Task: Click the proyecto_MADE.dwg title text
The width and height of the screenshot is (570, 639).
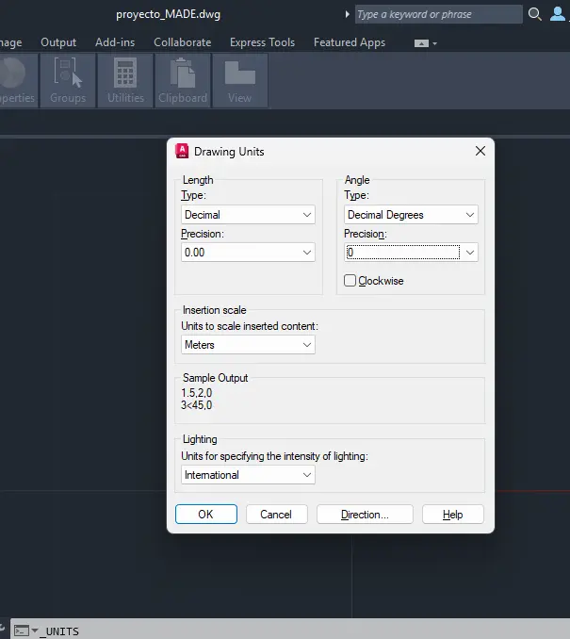Action: 169,14
